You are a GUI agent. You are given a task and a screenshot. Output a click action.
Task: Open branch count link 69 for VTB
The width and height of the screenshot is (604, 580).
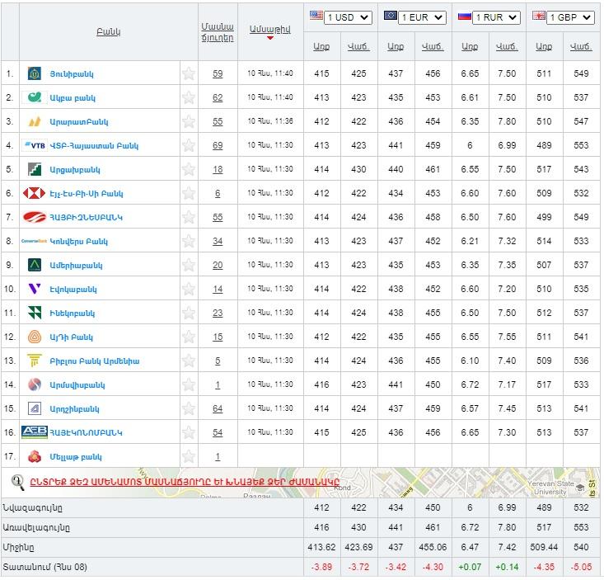click(x=218, y=145)
